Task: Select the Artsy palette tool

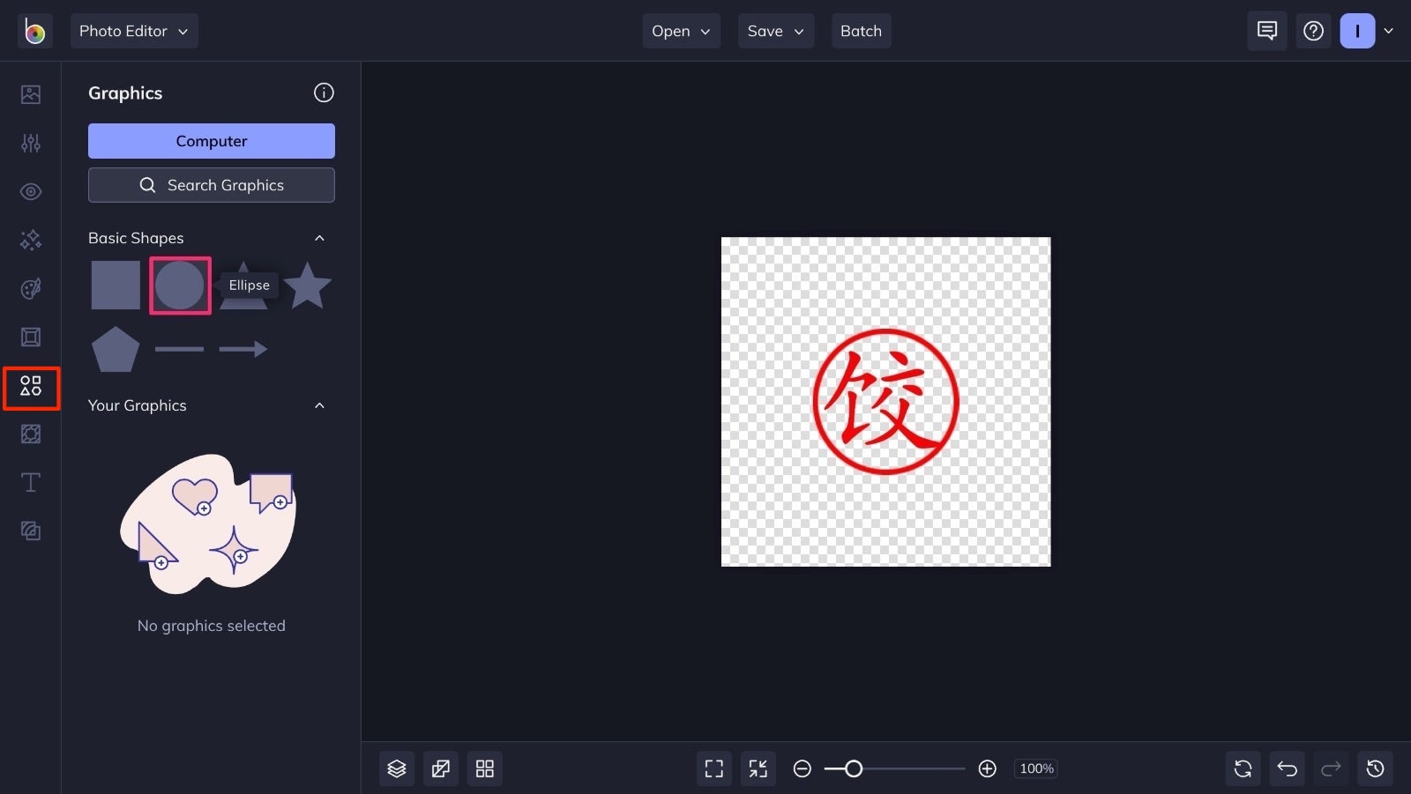Action: (x=31, y=288)
